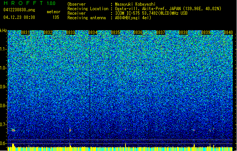
Task: Click the date stamp 04.12.23 08:30
Action: (x=19, y=17)
